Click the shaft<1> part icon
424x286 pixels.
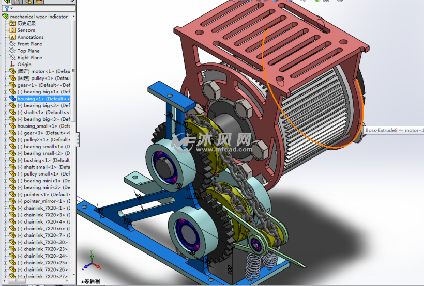[12, 112]
